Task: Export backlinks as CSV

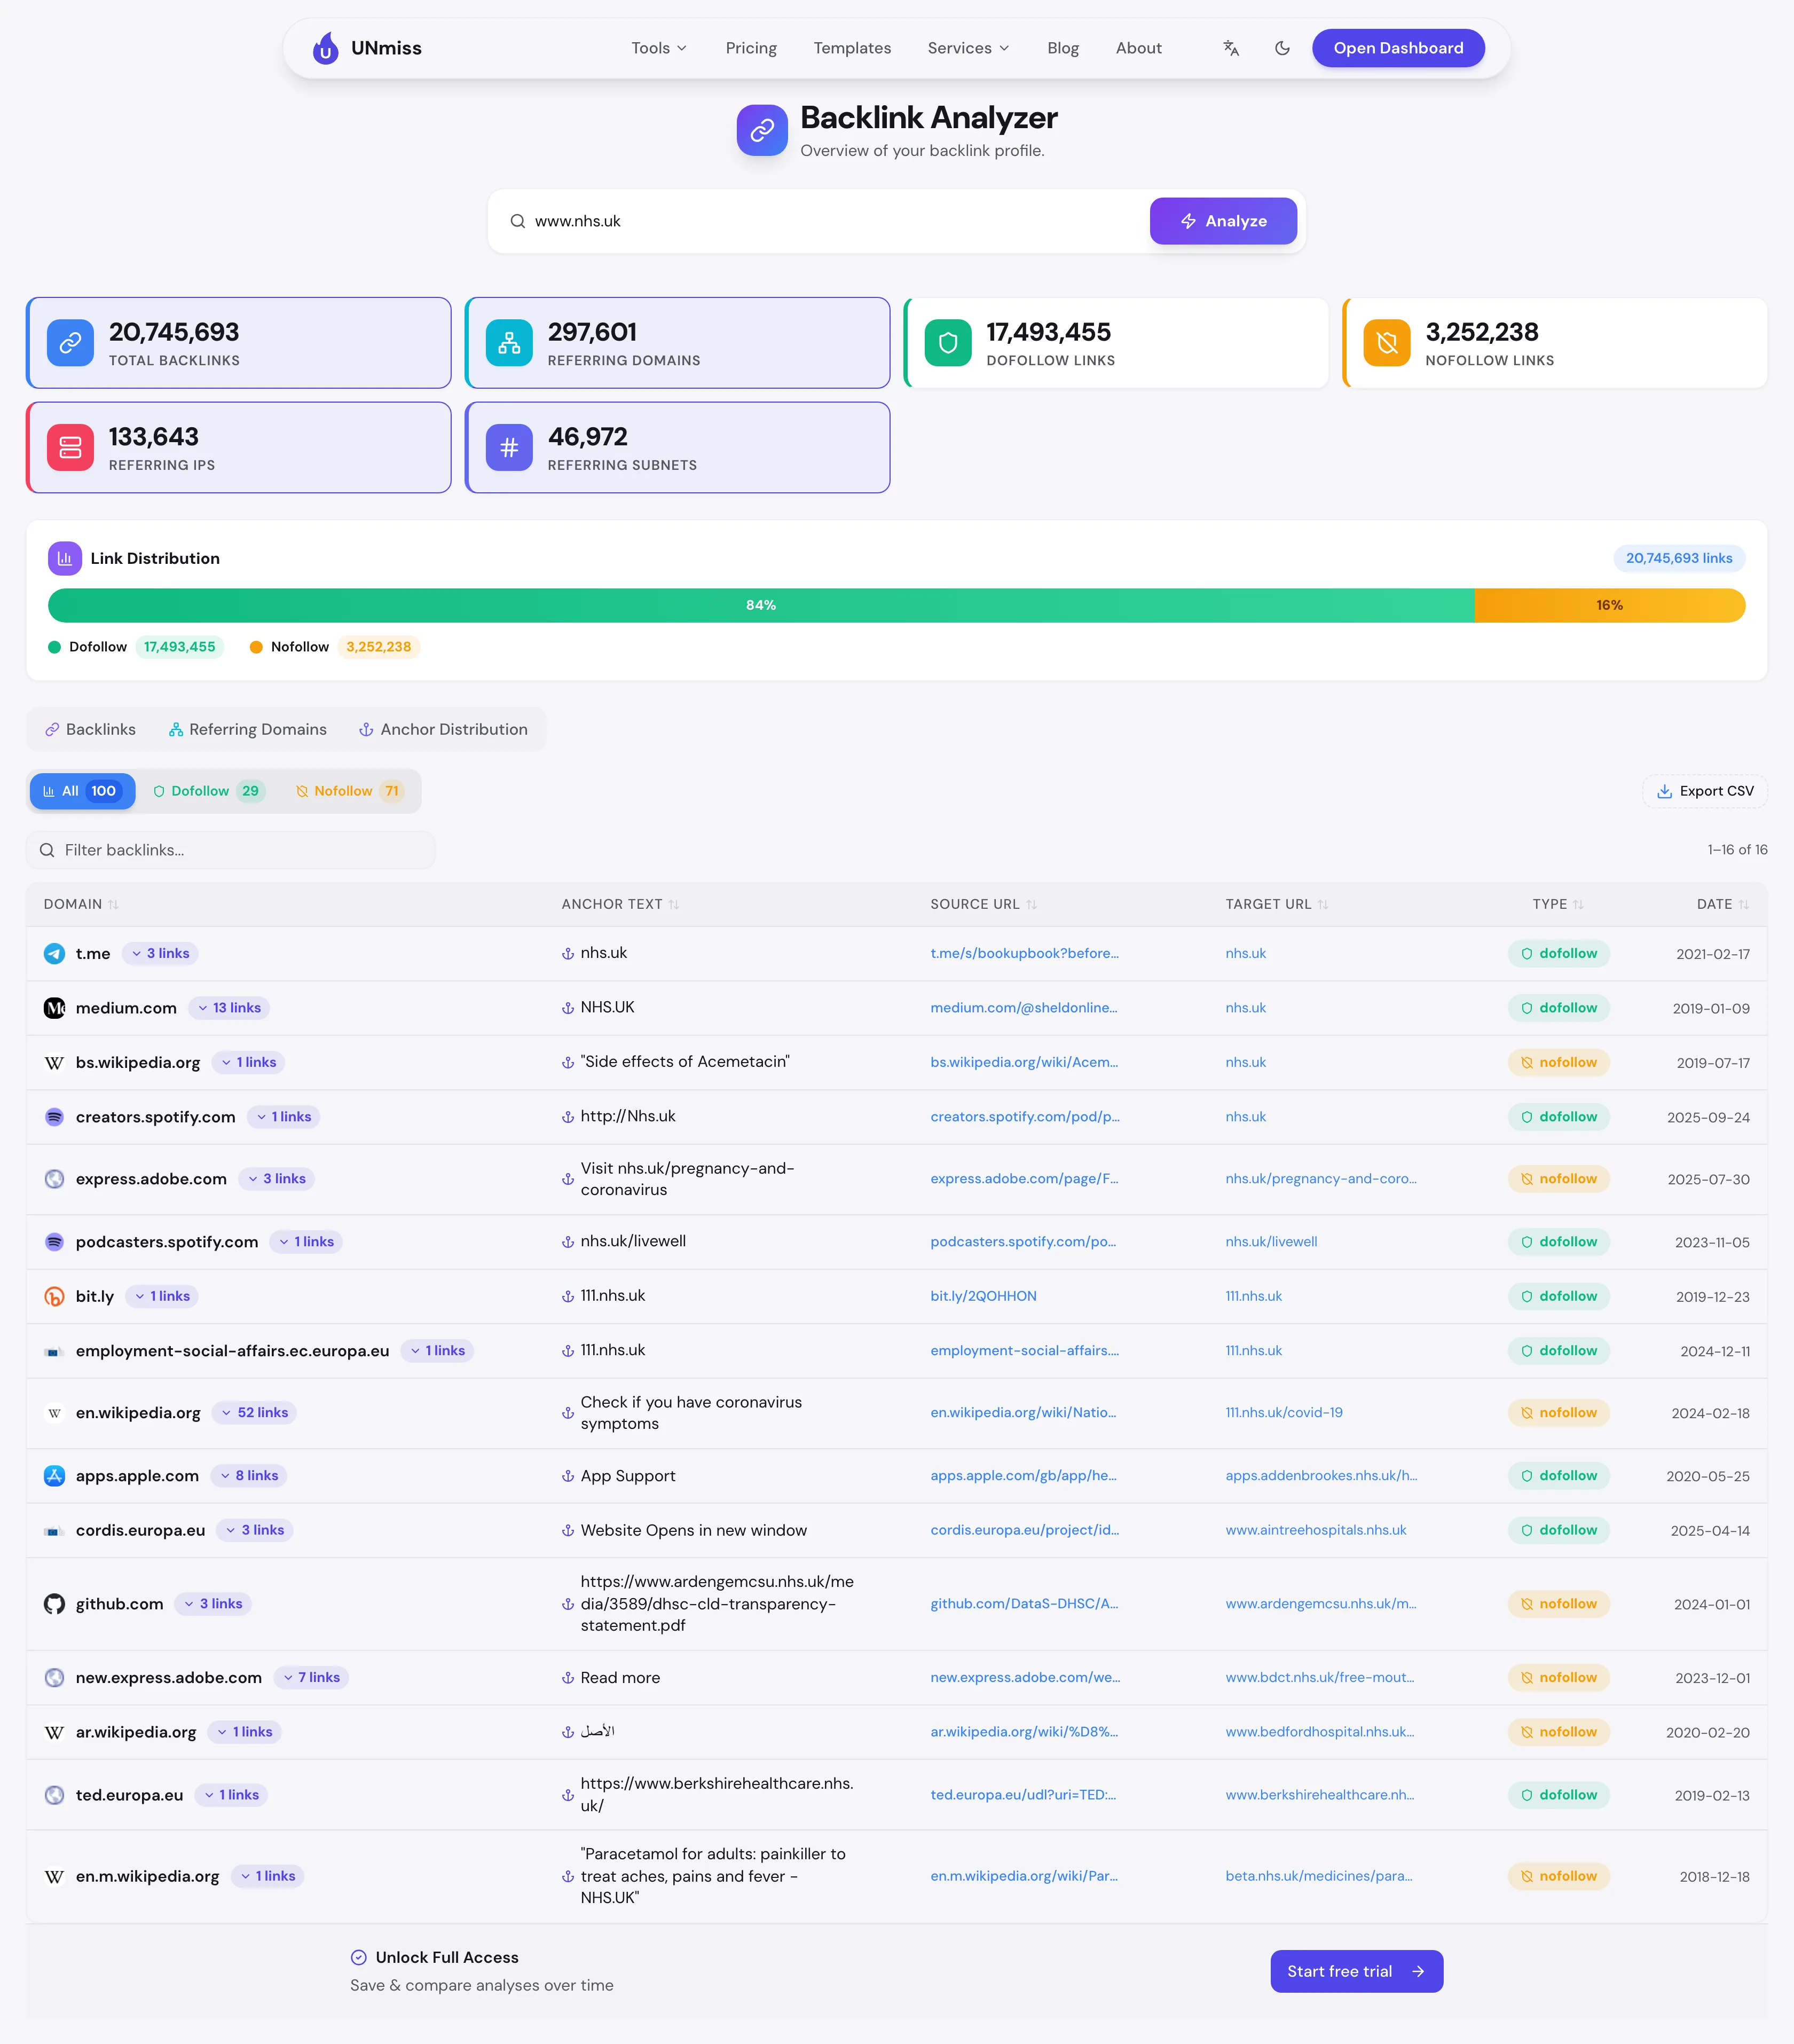Action: pyautogui.click(x=1705, y=791)
